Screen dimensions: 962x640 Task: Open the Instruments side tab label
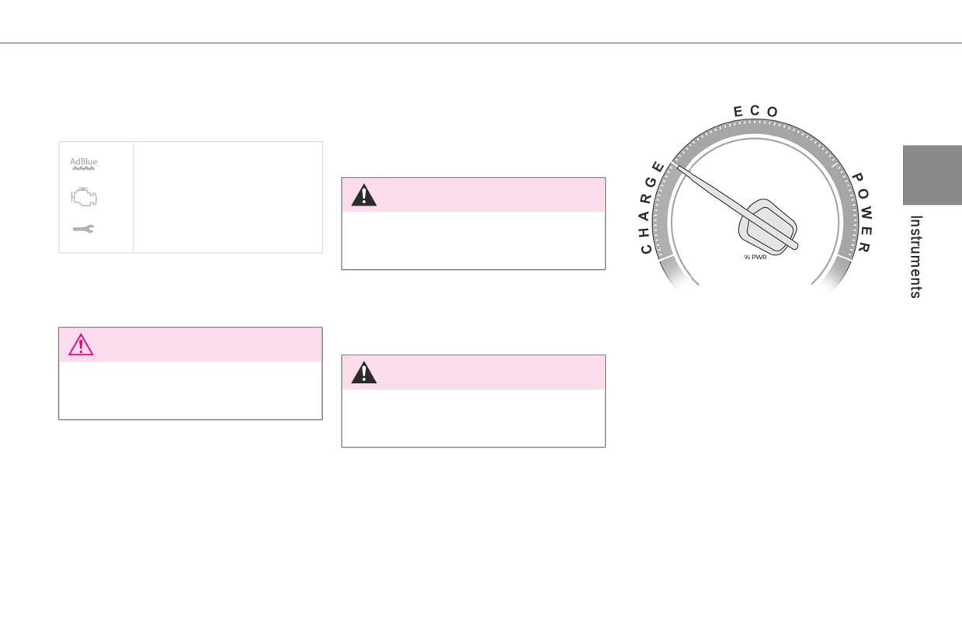click(915, 257)
